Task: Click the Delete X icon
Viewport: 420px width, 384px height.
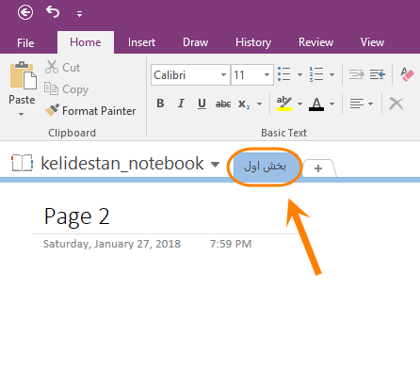Action: (x=396, y=104)
